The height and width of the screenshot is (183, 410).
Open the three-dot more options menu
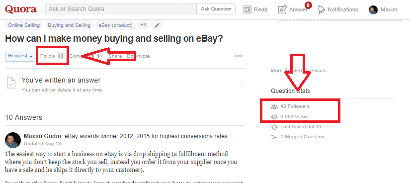(x=239, y=56)
